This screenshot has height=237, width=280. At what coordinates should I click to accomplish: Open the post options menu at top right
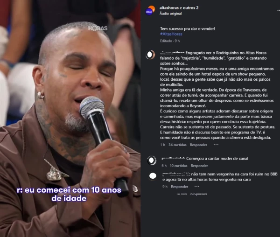tap(279, 10)
